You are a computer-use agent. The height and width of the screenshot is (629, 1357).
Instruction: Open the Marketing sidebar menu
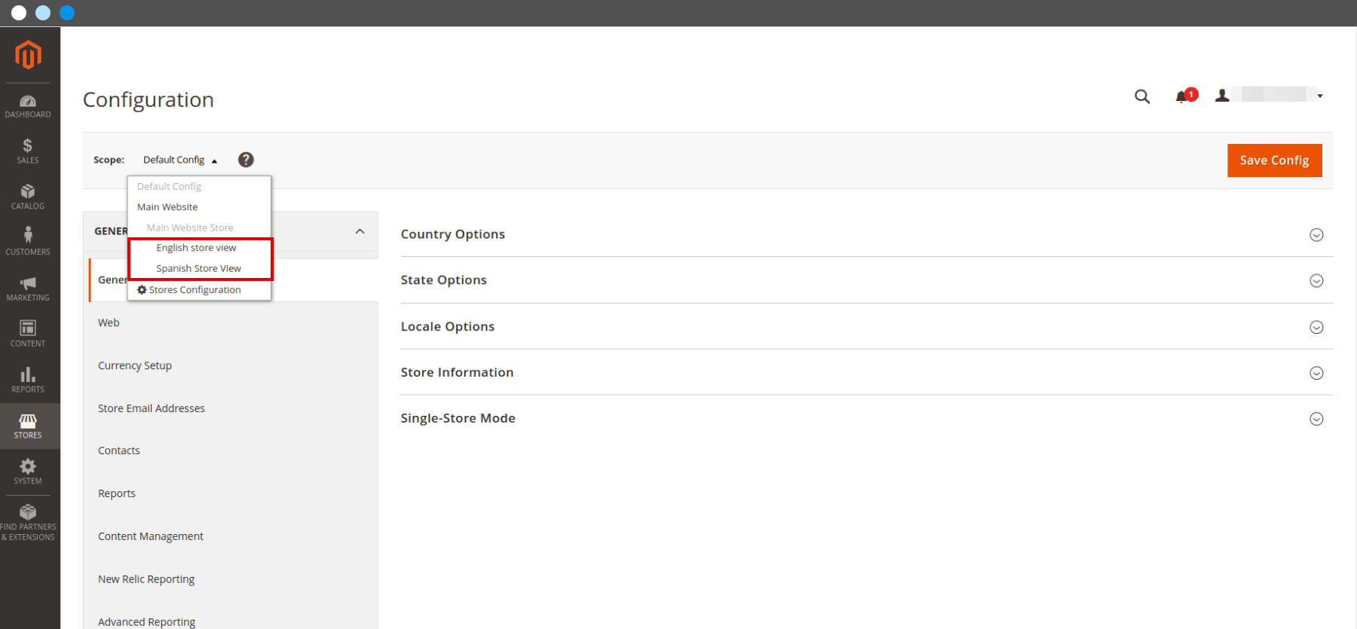point(28,289)
